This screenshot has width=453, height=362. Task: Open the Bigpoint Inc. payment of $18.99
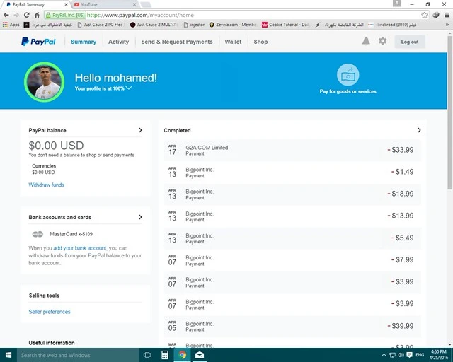tap(292, 194)
